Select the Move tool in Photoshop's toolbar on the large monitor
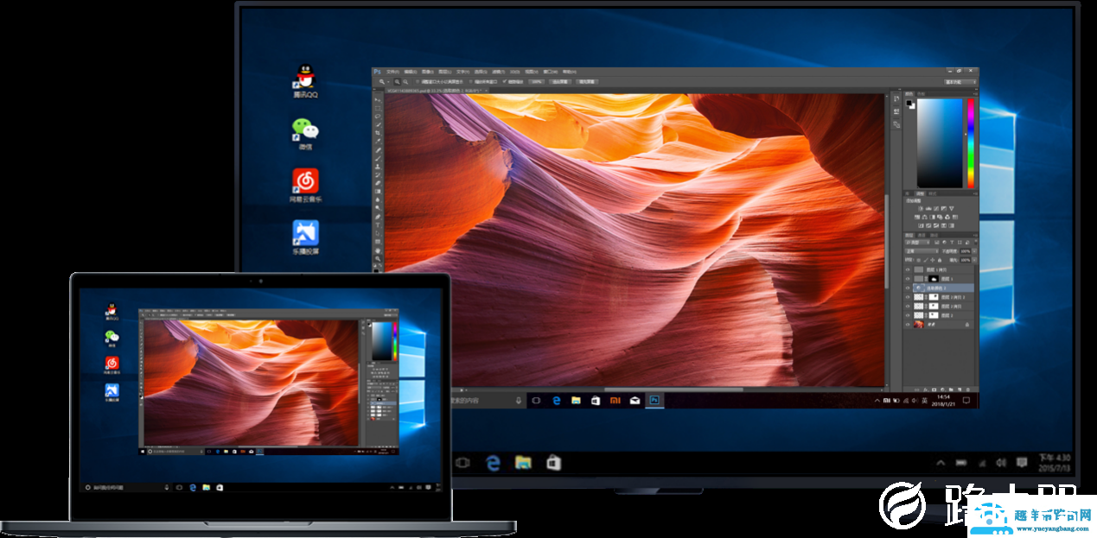 tap(379, 99)
